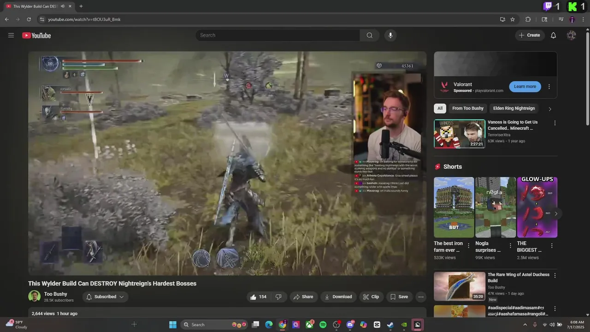The image size is (590, 332).
Task: Open Steam from the taskbar
Action: [390, 325]
